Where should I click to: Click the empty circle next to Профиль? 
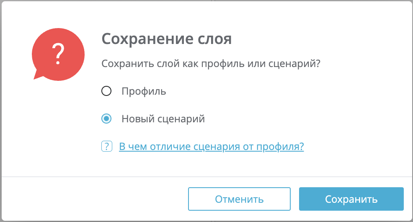click(106, 91)
